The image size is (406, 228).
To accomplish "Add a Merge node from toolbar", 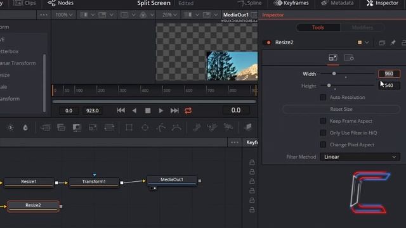I will click(45, 127).
